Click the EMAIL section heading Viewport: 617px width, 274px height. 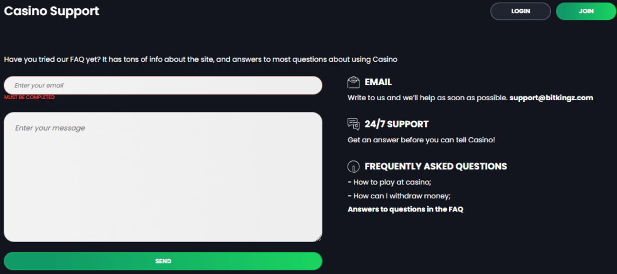point(378,82)
